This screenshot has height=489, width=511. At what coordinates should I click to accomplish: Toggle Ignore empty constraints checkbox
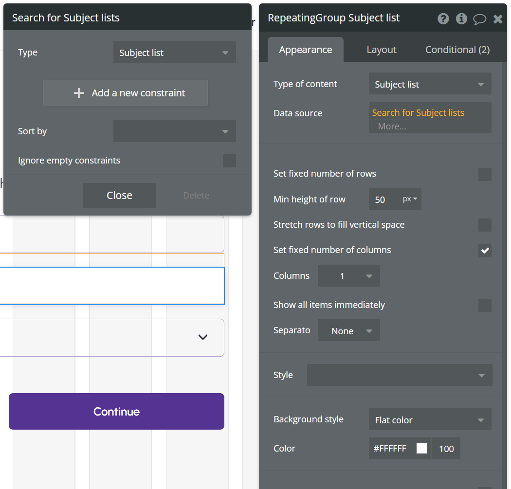(x=229, y=161)
